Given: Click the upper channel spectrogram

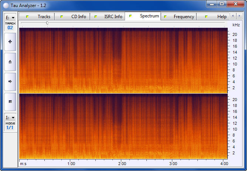Looking at the screenshot, I should click(x=123, y=60).
